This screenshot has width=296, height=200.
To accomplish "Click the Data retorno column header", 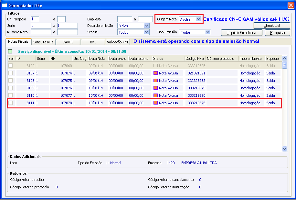I will pos(140,58).
